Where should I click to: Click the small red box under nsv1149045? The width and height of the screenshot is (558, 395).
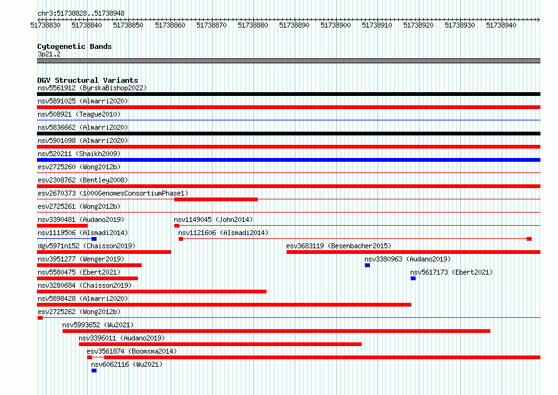(177, 226)
